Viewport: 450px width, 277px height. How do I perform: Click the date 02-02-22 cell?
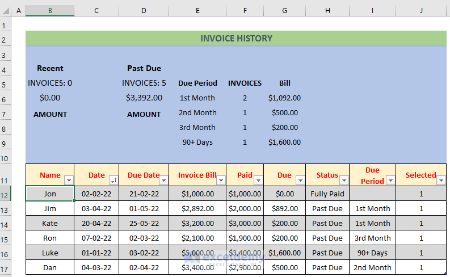(x=96, y=194)
